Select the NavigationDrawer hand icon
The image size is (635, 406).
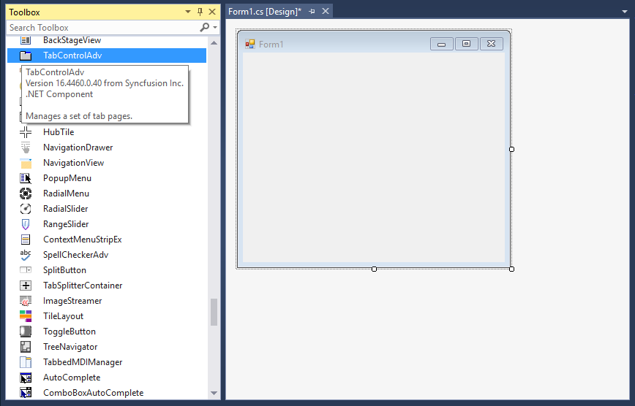(x=26, y=148)
